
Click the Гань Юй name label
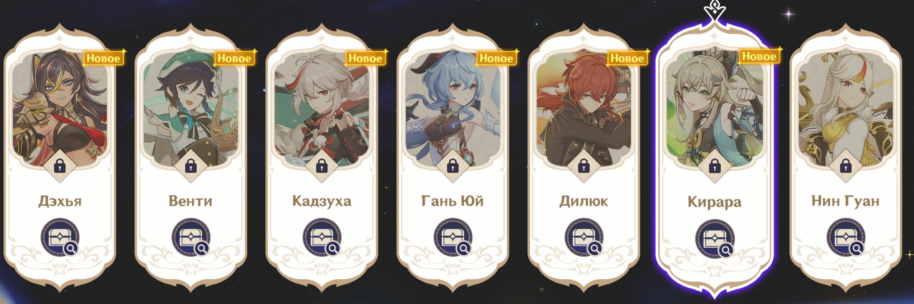(452, 201)
